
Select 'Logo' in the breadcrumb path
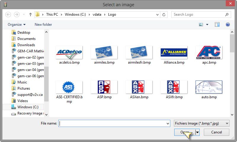point(112,14)
